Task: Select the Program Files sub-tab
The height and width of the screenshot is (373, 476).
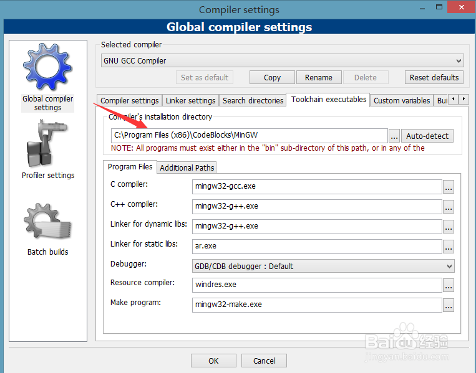Action: point(130,167)
